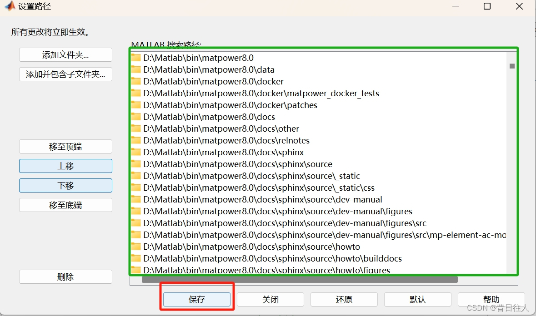Click the folder icon beside dev-manual\figures\src
This screenshot has width=536, height=316.
pos(137,223)
